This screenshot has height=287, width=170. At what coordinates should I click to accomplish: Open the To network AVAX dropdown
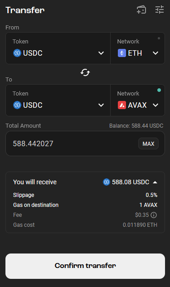(x=137, y=100)
